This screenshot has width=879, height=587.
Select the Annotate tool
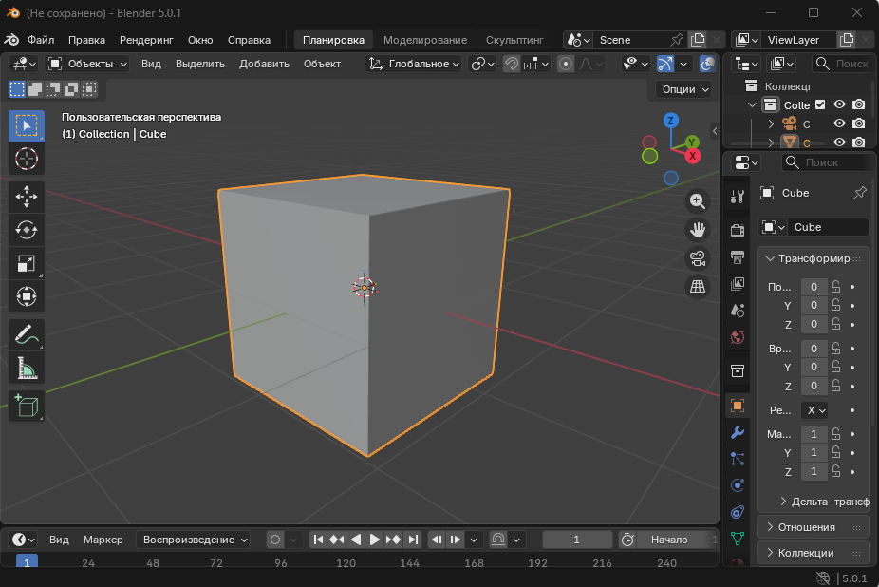[x=27, y=334]
